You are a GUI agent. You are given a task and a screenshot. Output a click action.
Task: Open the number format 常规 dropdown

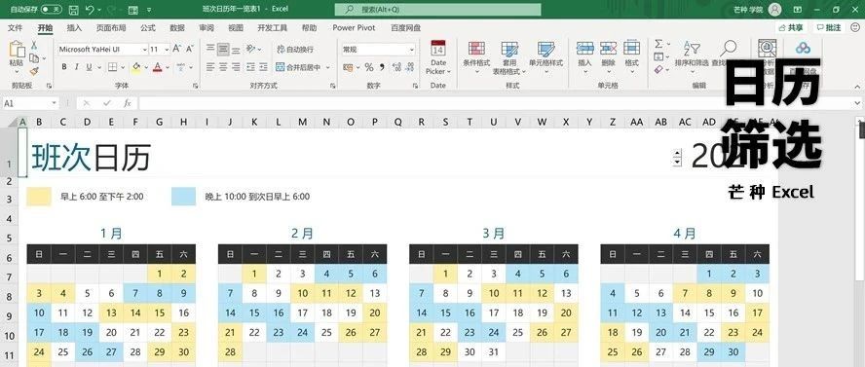(x=411, y=49)
